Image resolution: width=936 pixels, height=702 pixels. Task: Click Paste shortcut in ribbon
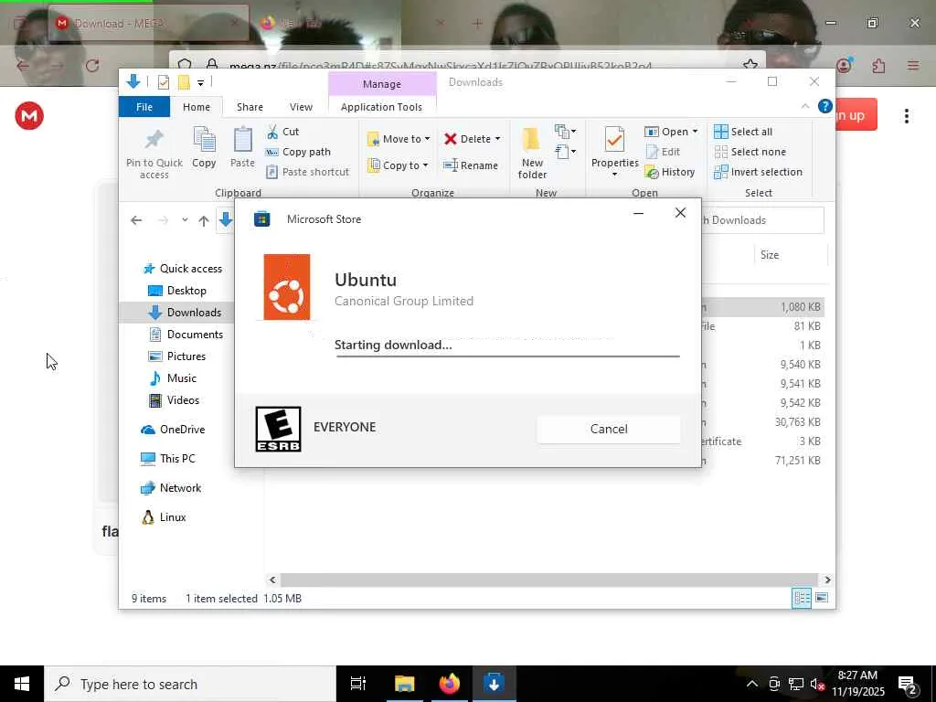pos(308,172)
